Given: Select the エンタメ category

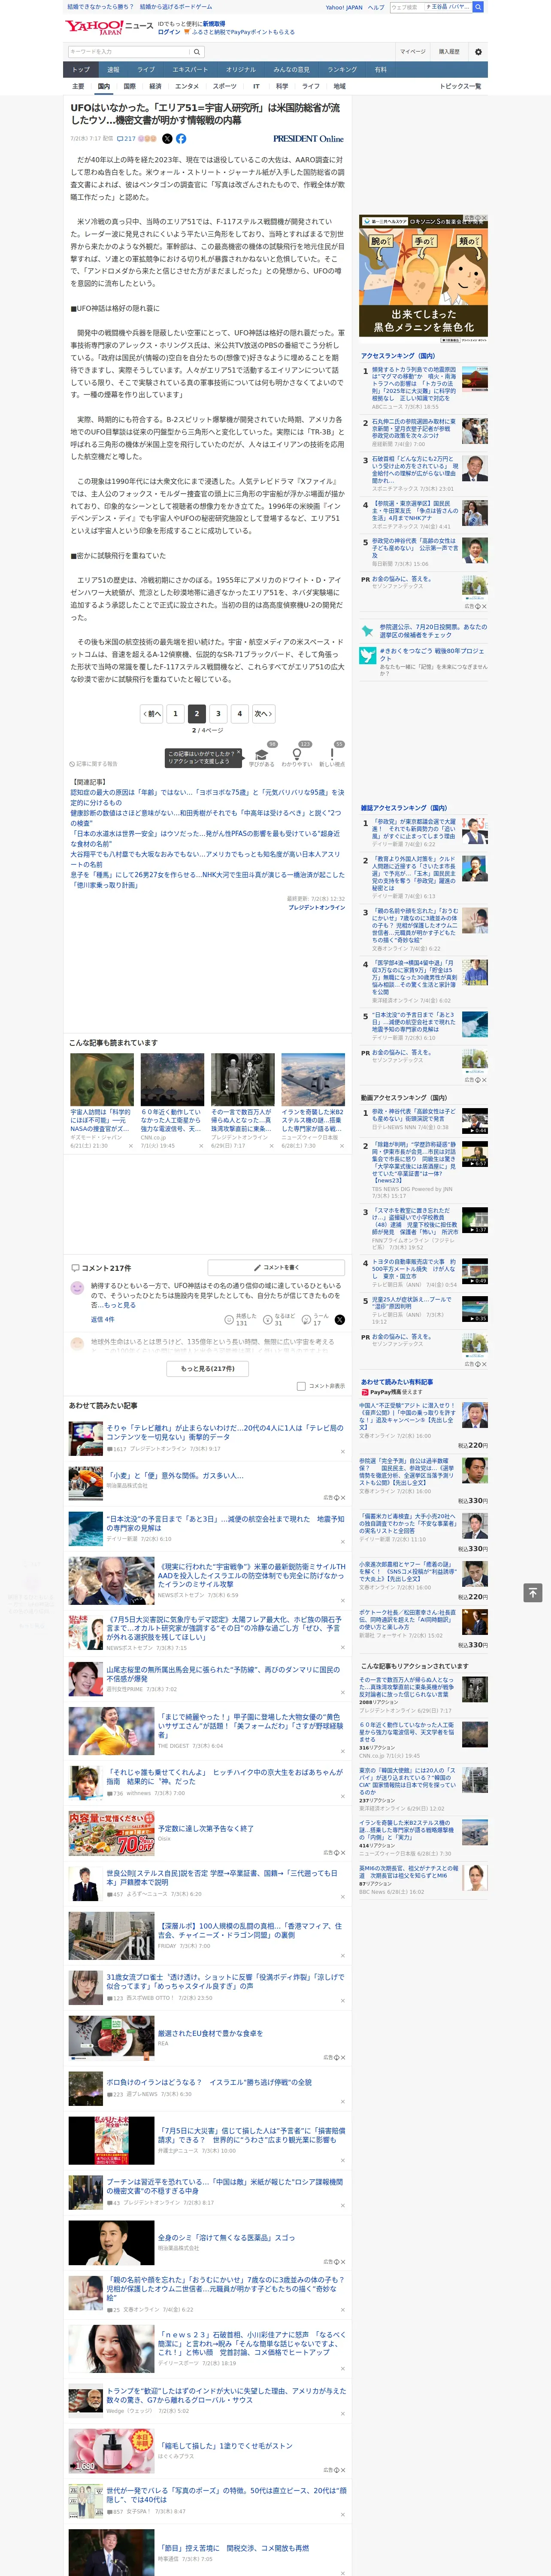Looking at the screenshot, I should click(x=187, y=86).
